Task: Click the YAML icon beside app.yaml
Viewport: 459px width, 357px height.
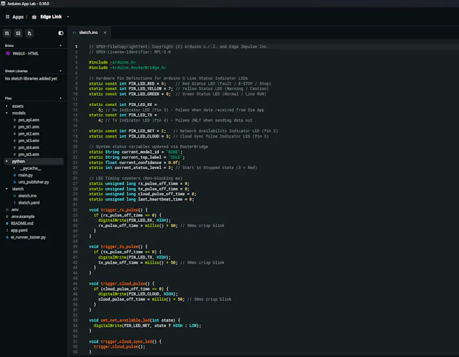Action: click(7, 230)
